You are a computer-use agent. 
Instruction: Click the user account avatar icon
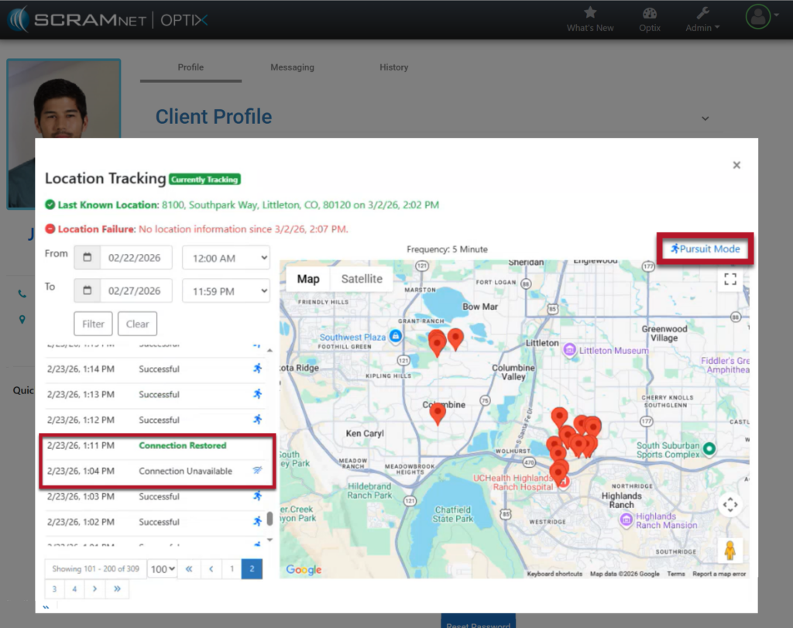coord(757,16)
